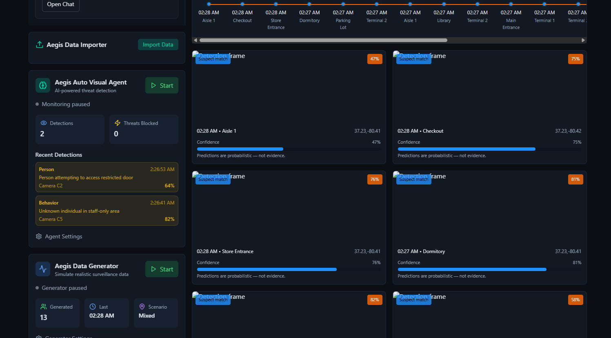Click the Suspect match tag on the Dormitory card
Screen dimensions: 611x338
coord(414,179)
